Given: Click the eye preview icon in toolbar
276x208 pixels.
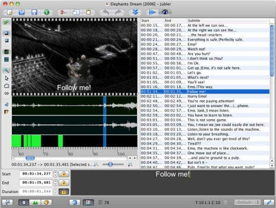Looking at the screenshot, I should (164, 12).
